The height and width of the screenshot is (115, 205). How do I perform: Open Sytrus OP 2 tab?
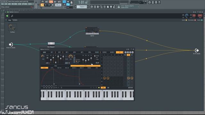60,52
